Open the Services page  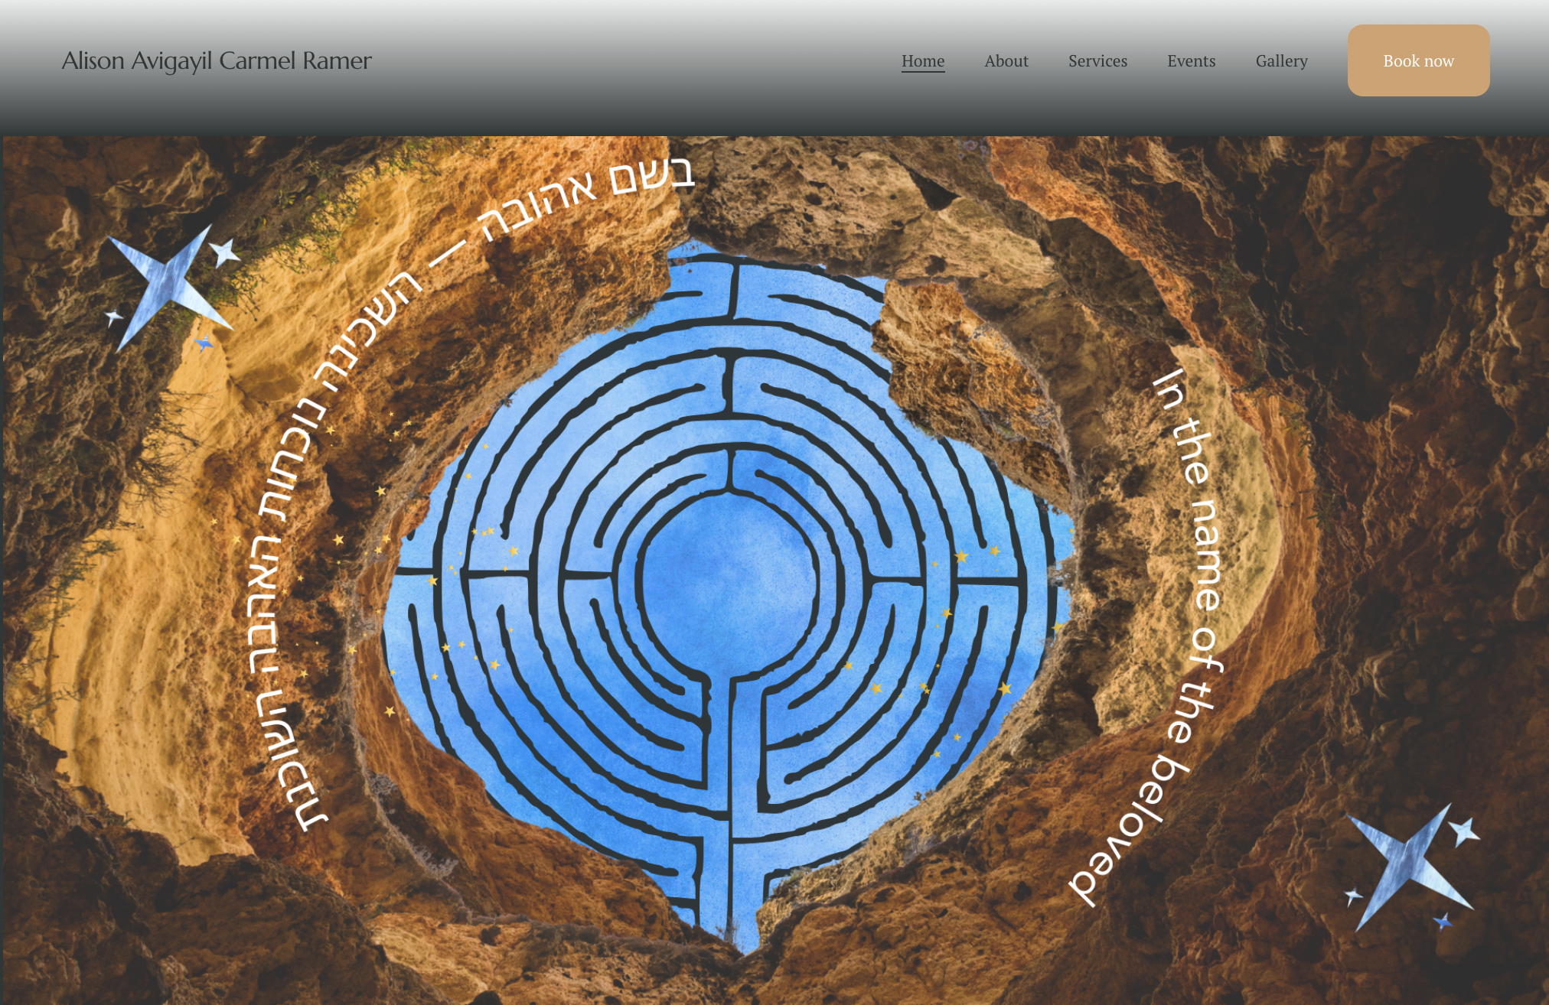point(1097,61)
